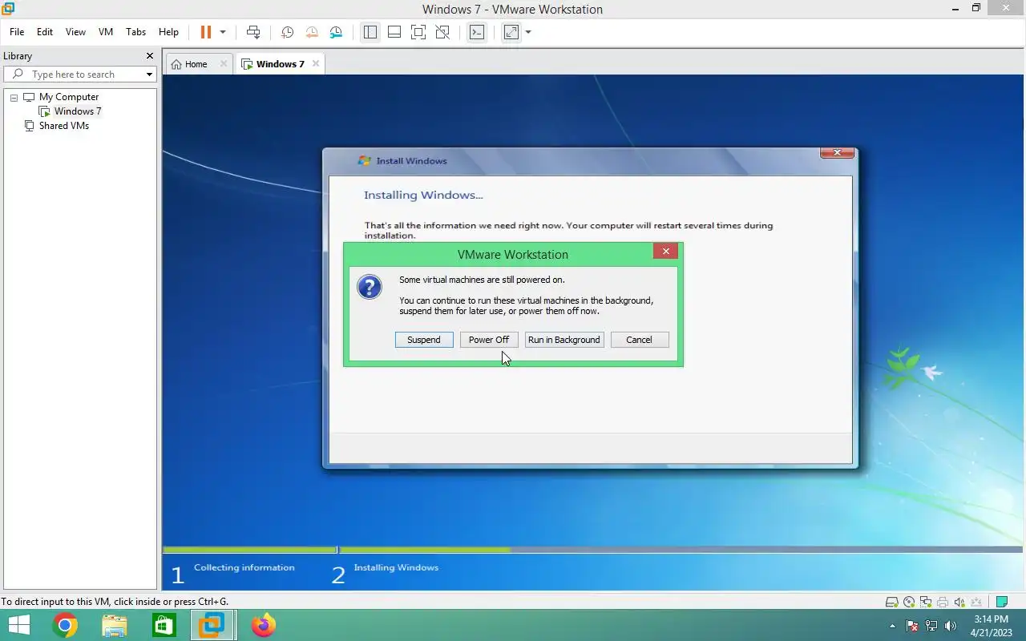Screen dimensions: 1026x641
Task: Open the Help menu
Action: 168,32
